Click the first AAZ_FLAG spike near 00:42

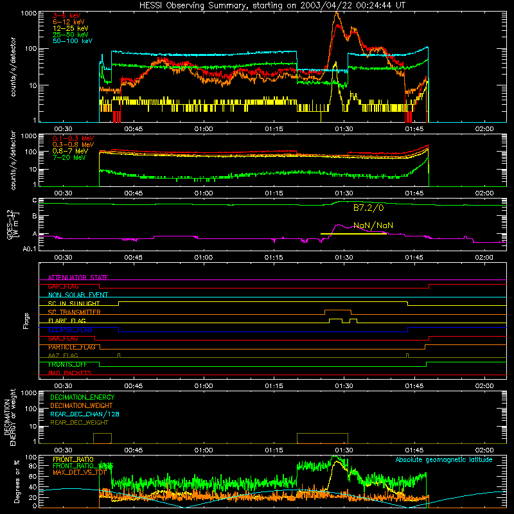pos(119,355)
